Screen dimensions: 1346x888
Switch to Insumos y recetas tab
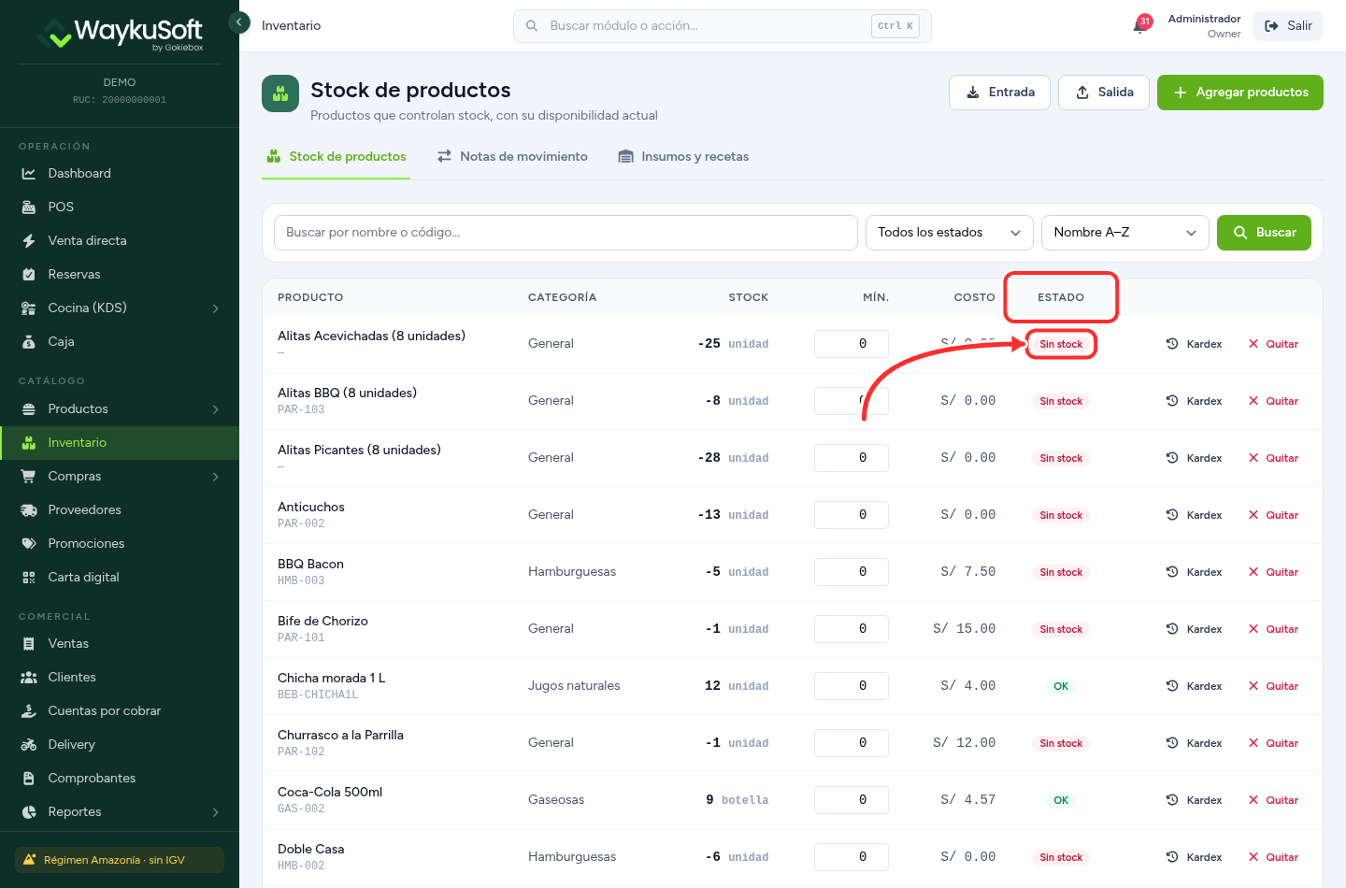click(x=683, y=157)
